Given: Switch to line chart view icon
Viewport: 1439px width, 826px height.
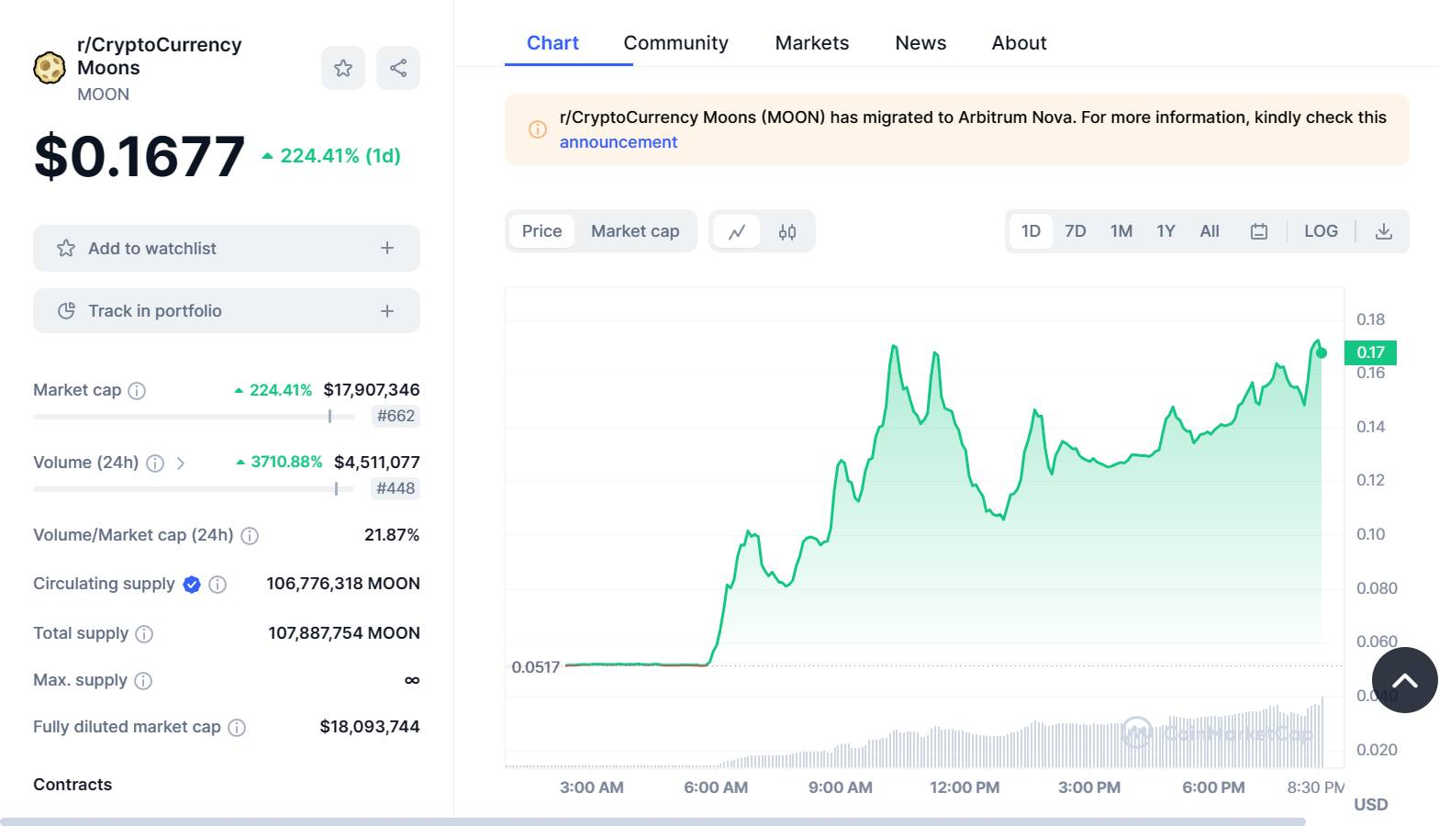Looking at the screenshot, I should (737, 231).
